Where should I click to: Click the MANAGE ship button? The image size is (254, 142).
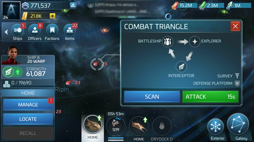pyautogui.click(x=28, y=105)
